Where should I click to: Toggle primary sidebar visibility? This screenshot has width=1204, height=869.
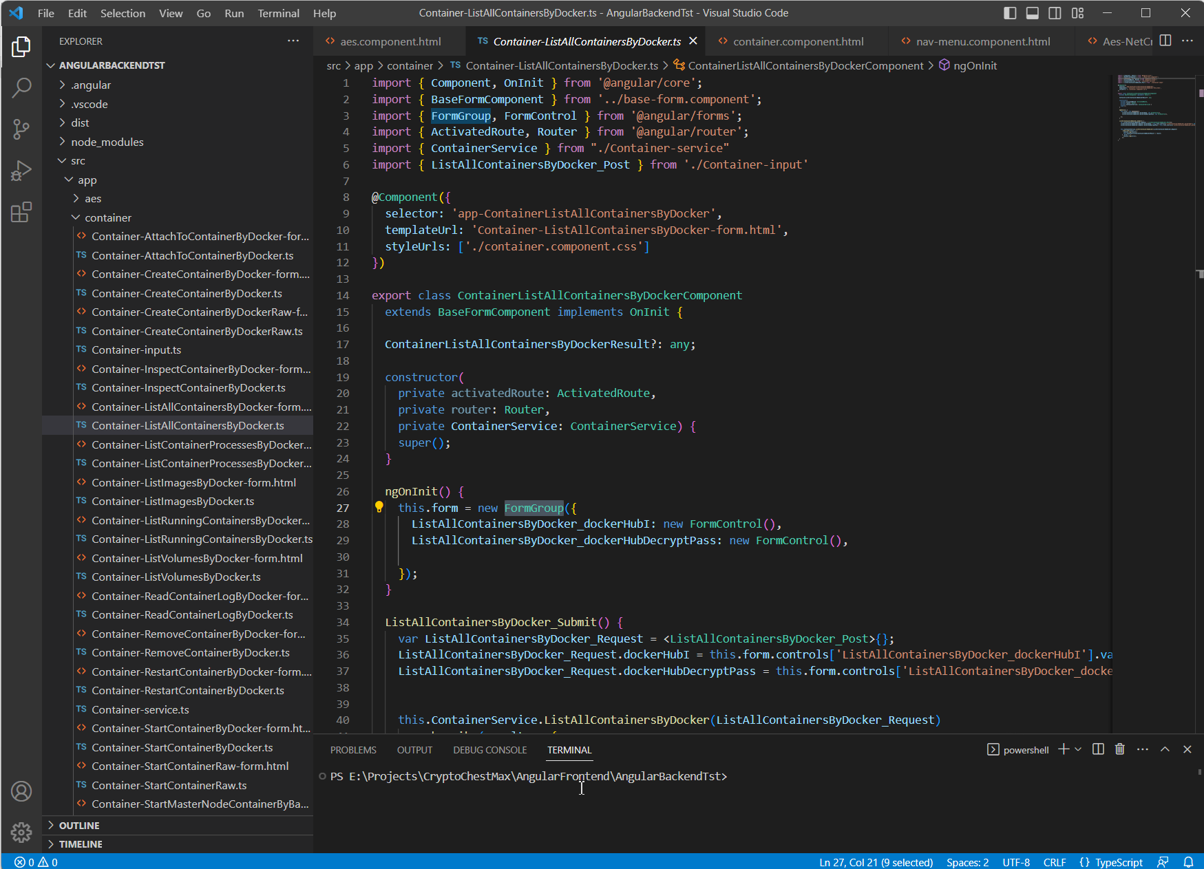[1010, 13]
